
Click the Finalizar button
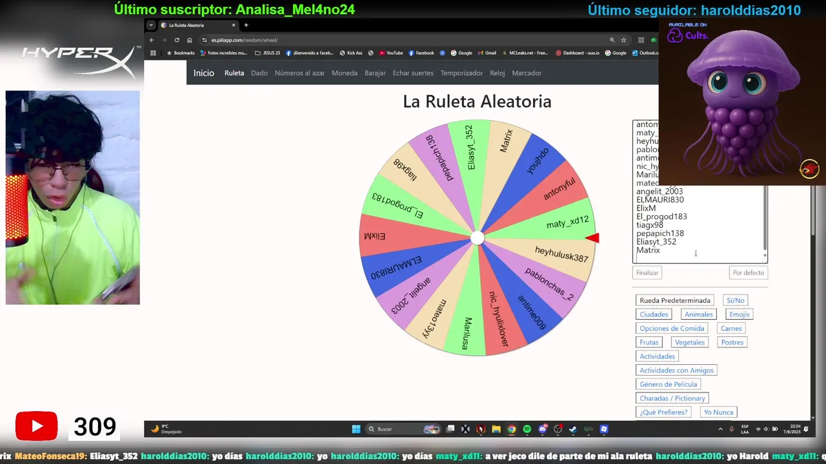point(647,273)
